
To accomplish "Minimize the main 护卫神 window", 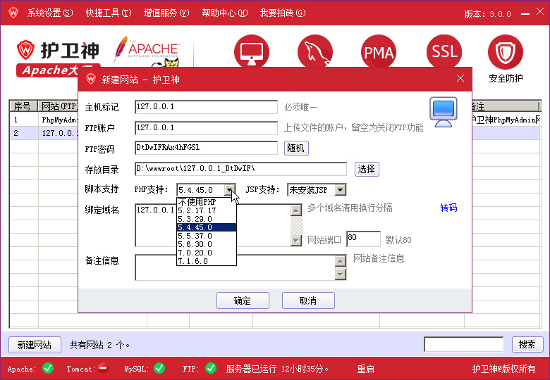I will point(525,13).
